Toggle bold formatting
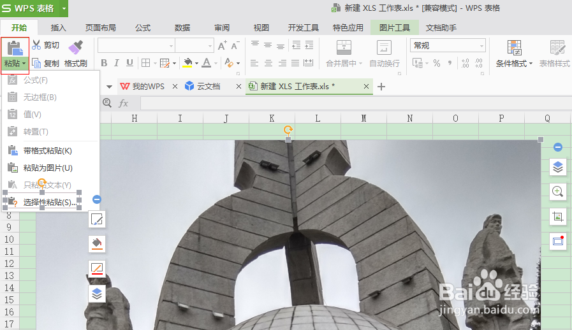This screenshot has width=572, height=330. tap(104, 63)
